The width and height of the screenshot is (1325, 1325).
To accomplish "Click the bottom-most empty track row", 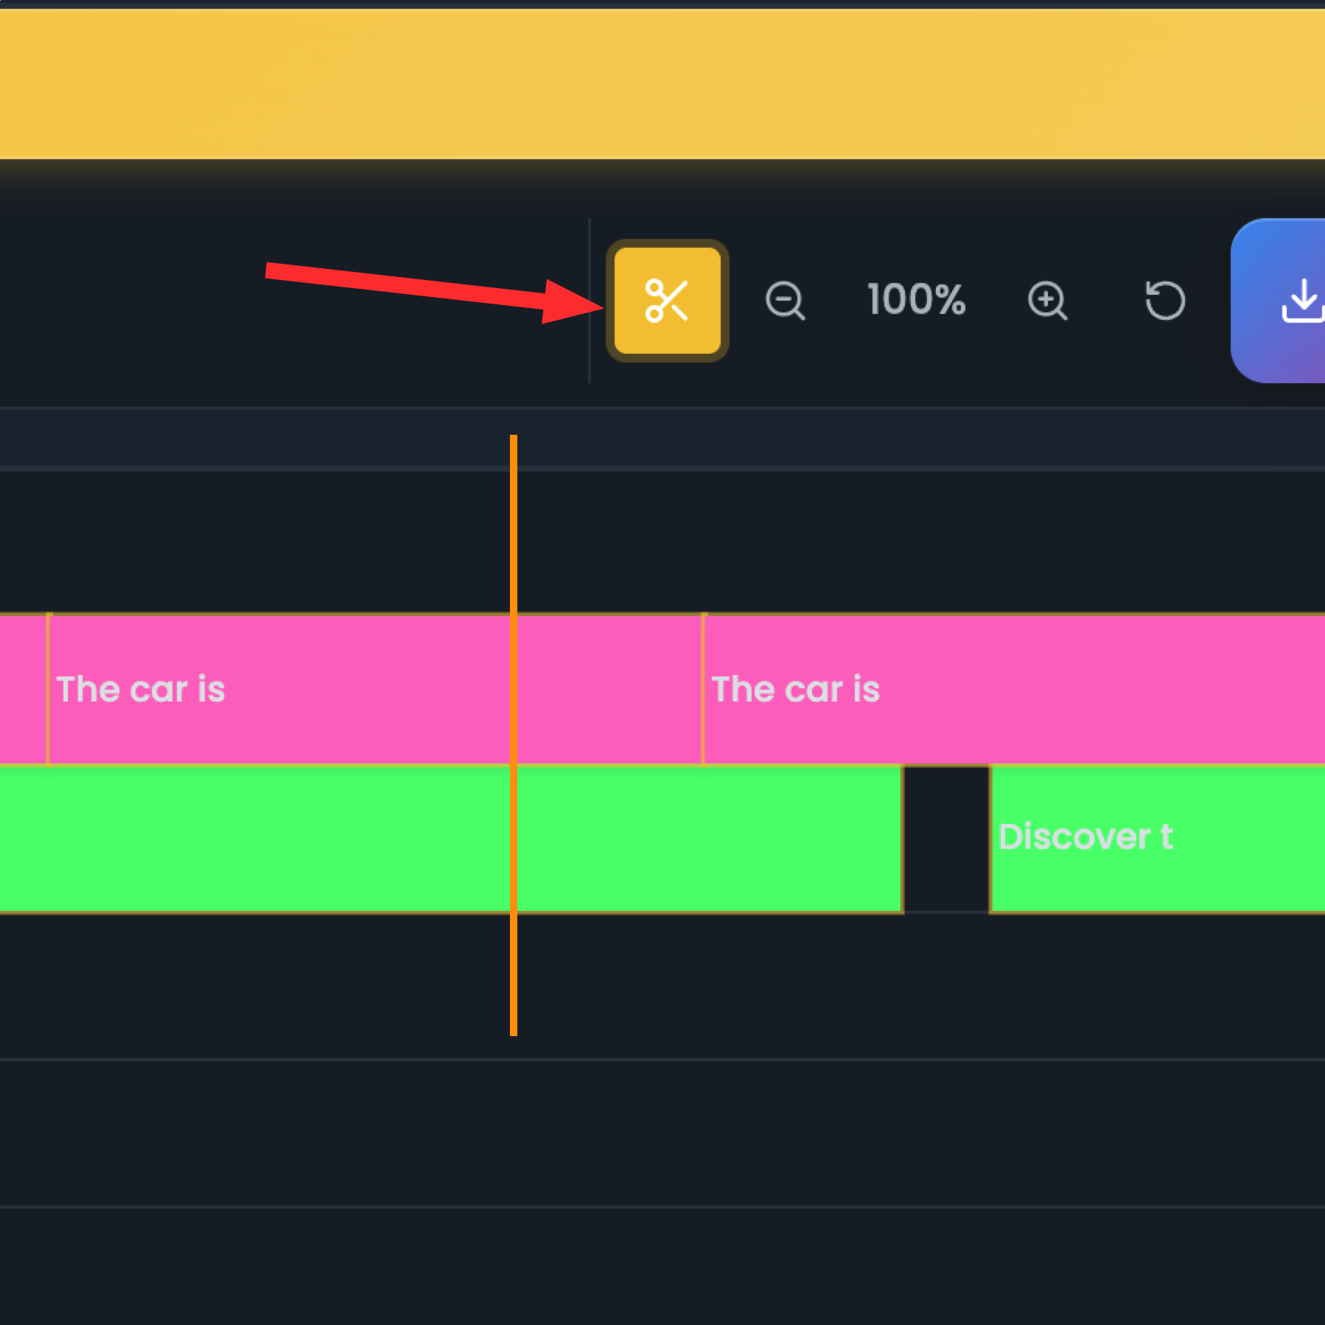I will point(663,1266).
